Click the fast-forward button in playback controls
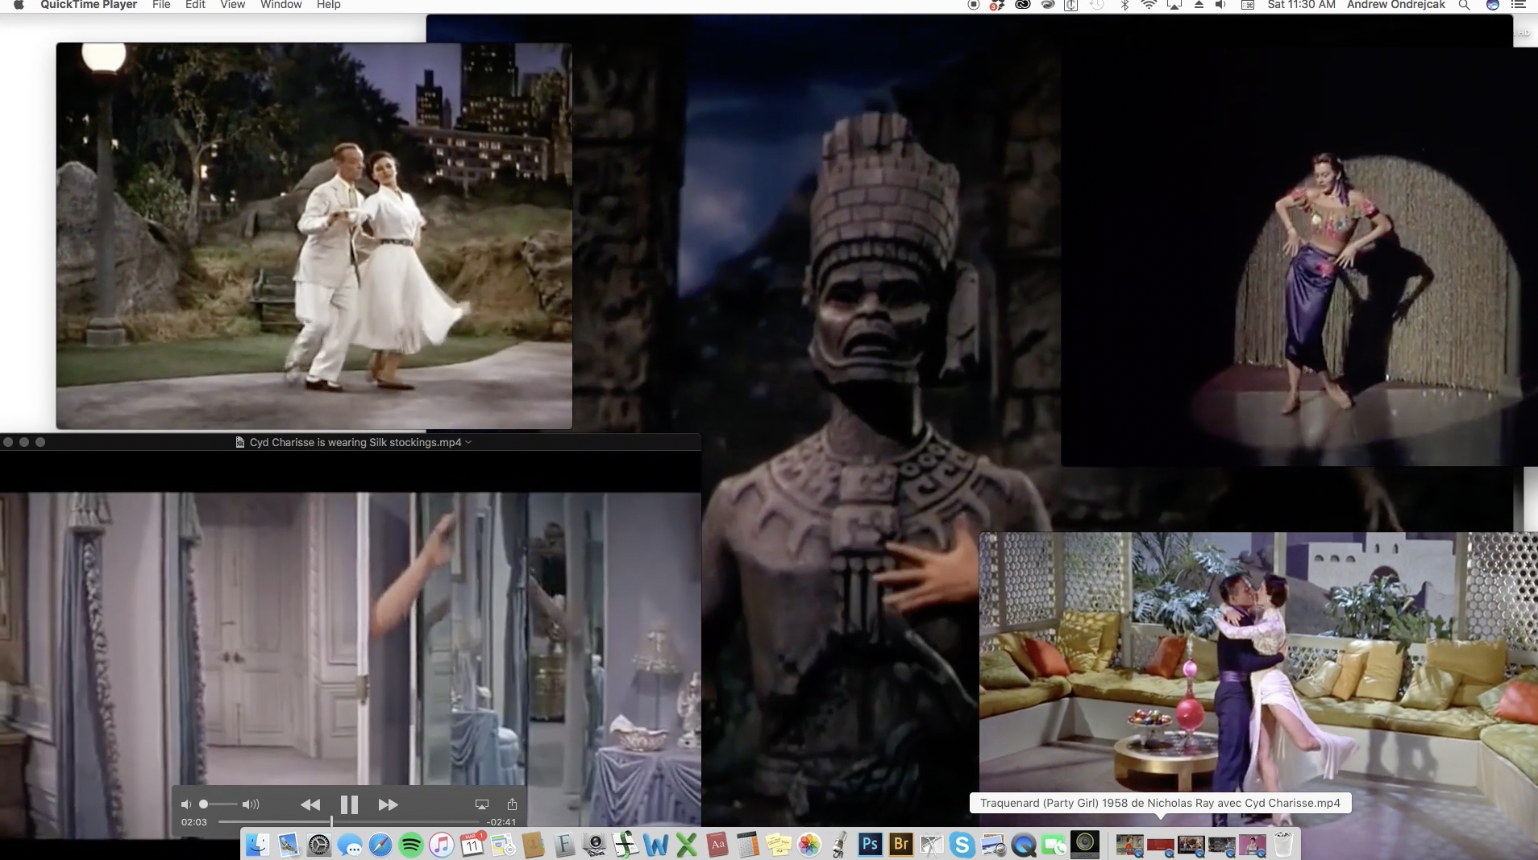The image size is (1538, 860). [x=388, y=804]
